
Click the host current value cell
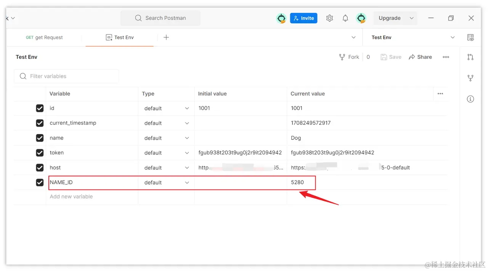tap(367, 168)
